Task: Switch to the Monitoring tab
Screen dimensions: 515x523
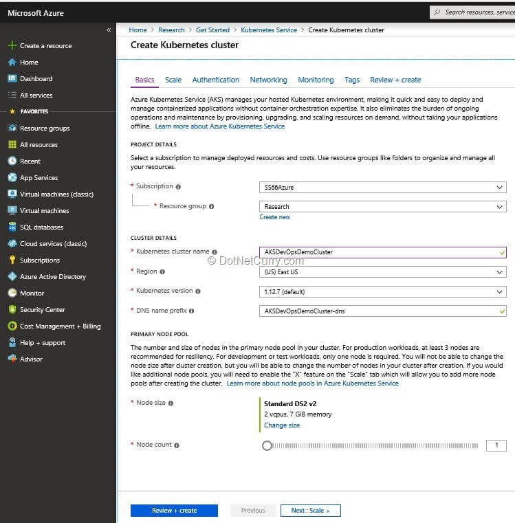Action: pyautogui.click(x=316, y=80)
